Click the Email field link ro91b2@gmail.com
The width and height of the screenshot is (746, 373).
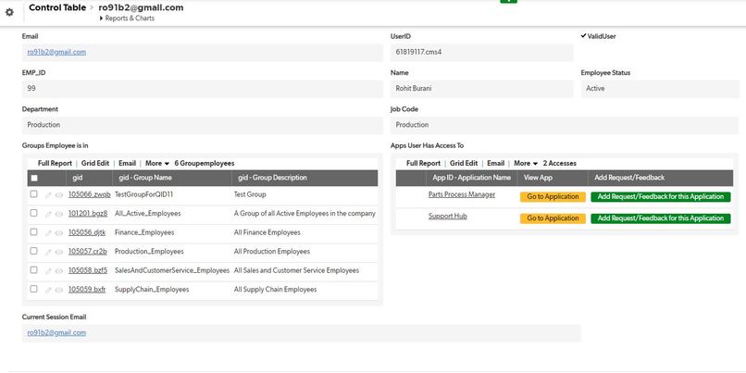pos(56,53)
